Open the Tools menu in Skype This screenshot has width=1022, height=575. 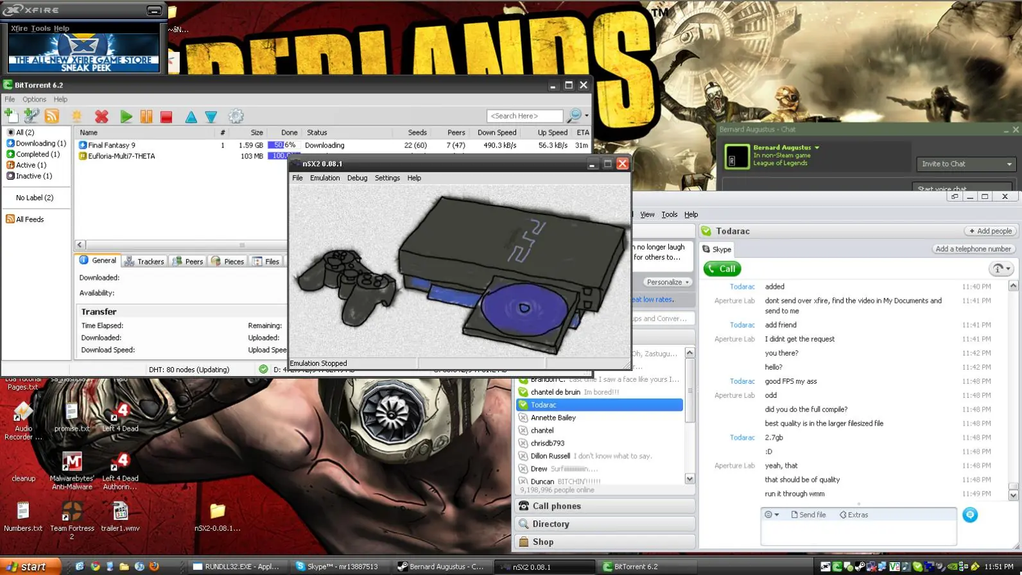[x=669, y=214]
